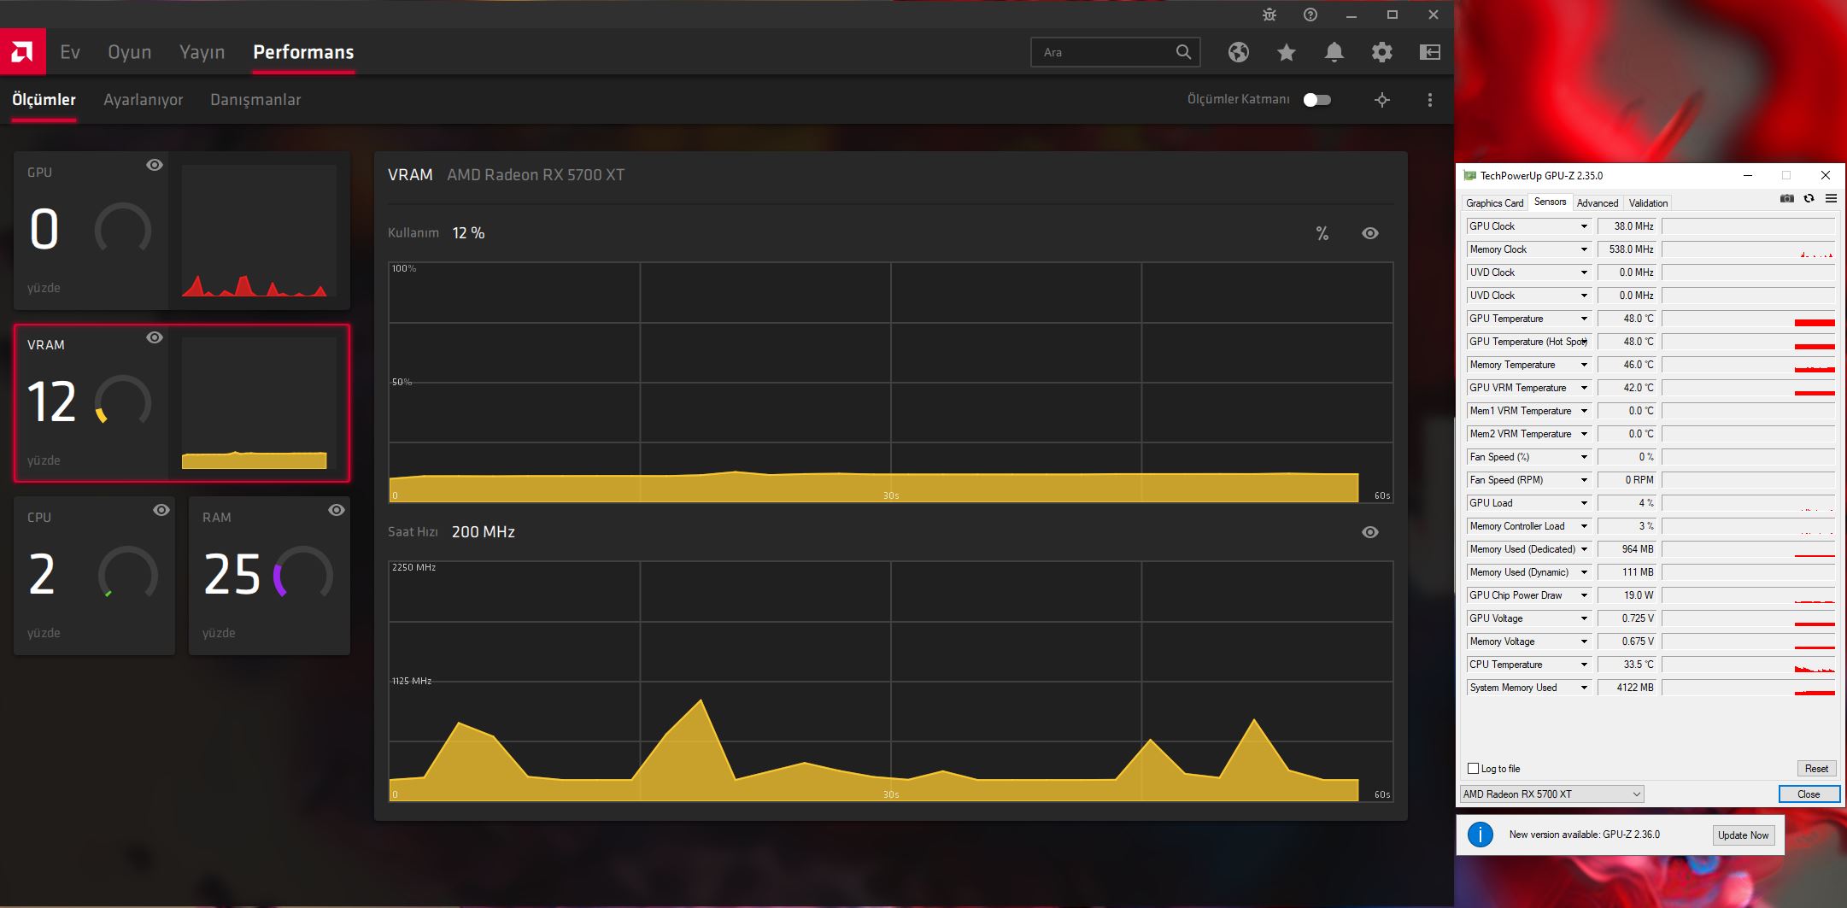
Task: Click the blue info icon in update notice
Action: click(x=1481, y=835)
